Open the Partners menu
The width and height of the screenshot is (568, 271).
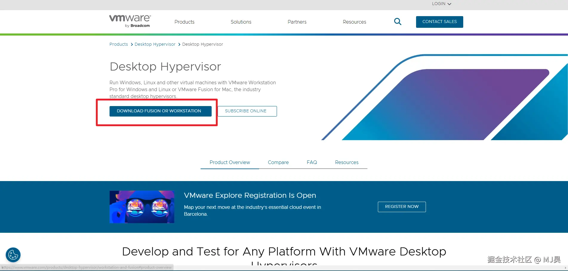[297, 22]
